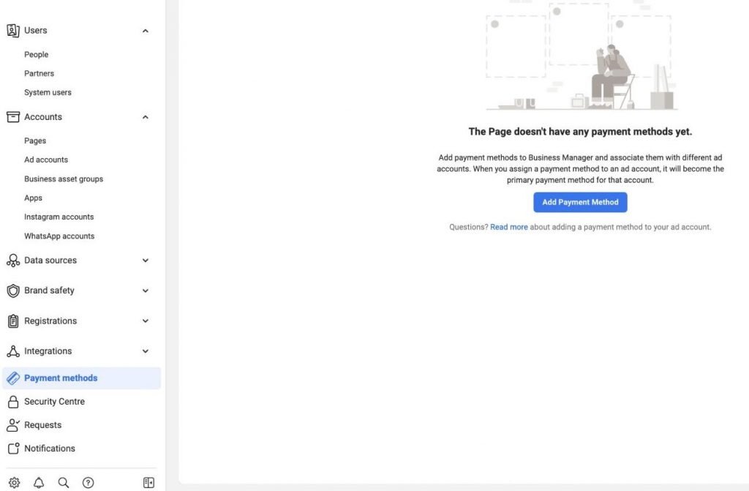Click the Accounts section icon

click(x=13, y=117)
